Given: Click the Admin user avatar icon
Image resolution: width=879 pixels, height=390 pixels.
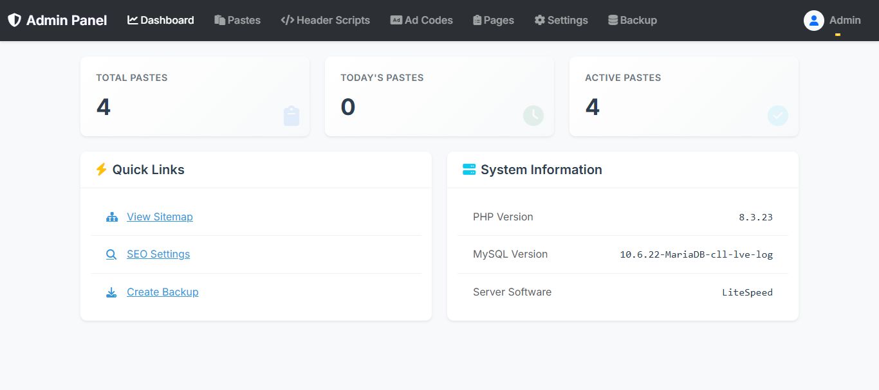Looking at the screenshot, I should click(x=813, y=21).
